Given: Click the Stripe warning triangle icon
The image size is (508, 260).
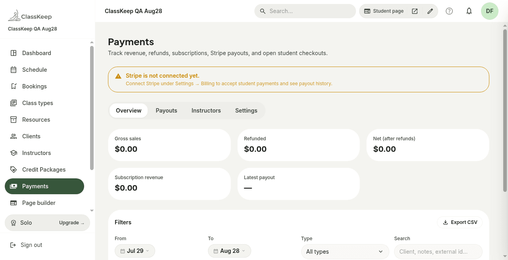Looking at the screenshot, I should tap(118, 76).
